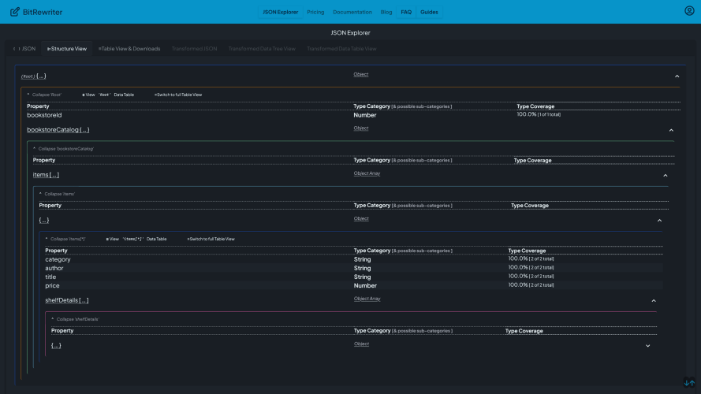The height and width of the screenshot is (394, 701).
Task: Open Transformed Data Tree View tab
Action: [262, 49]
